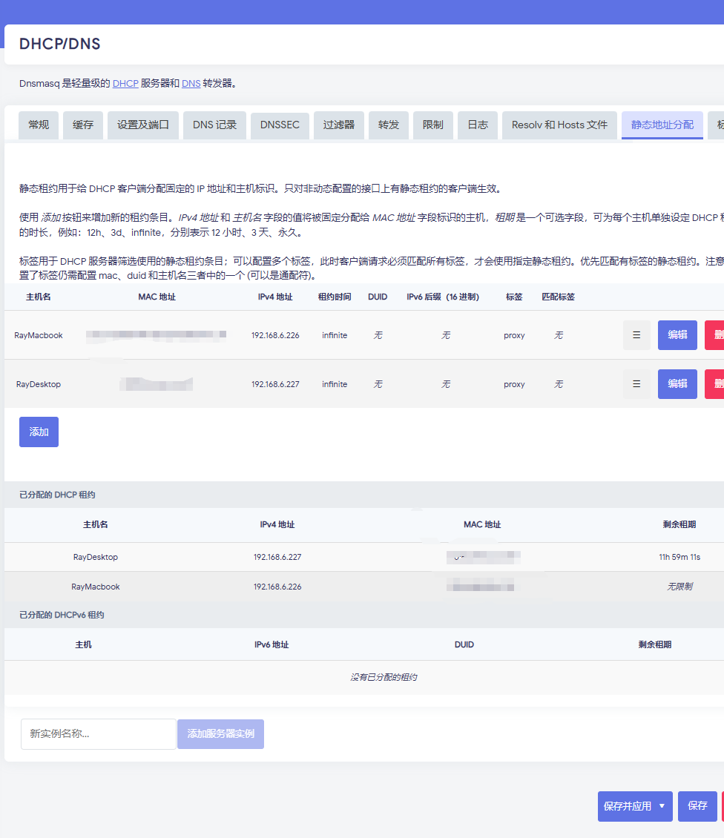The width and height of the screenshot is (724, 838).
Task: Select the 设置及端口 tab
Action: 143,125
